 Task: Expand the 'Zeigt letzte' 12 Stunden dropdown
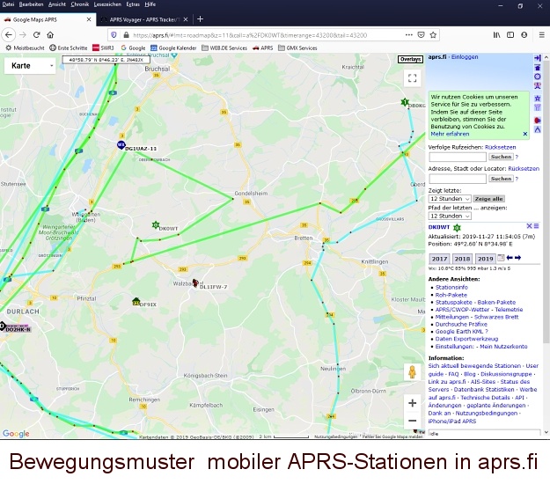point(450,199)
